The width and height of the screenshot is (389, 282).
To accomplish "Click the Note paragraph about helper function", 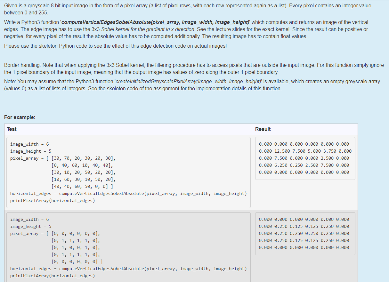I will click(192, 85).
